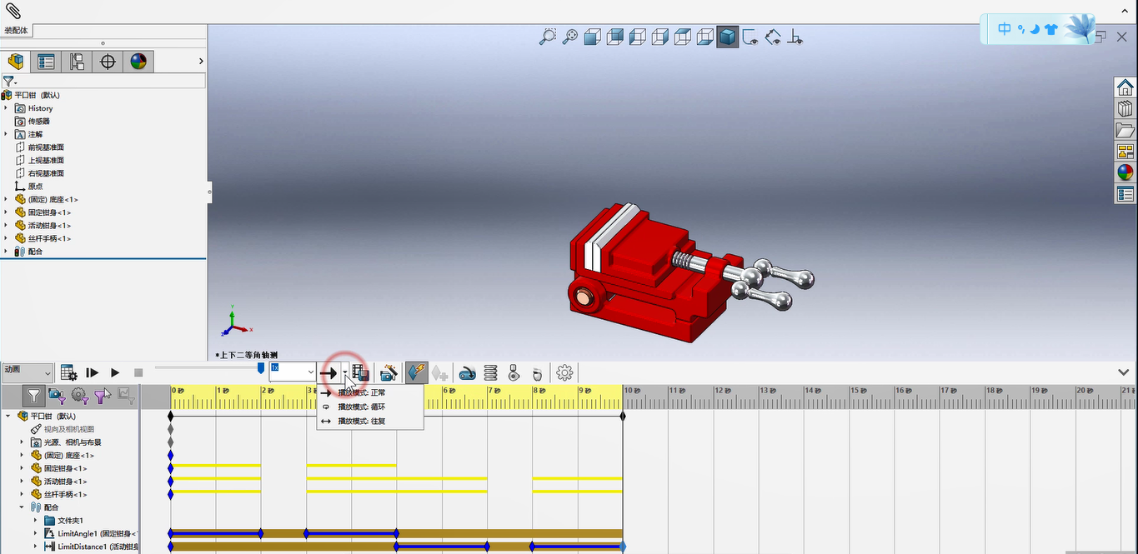
Task: Click the axis display eye icon
Action: tap(795, 37)
